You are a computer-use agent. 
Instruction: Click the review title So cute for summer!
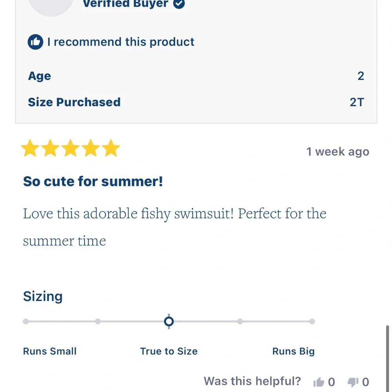tap(93, 181)
